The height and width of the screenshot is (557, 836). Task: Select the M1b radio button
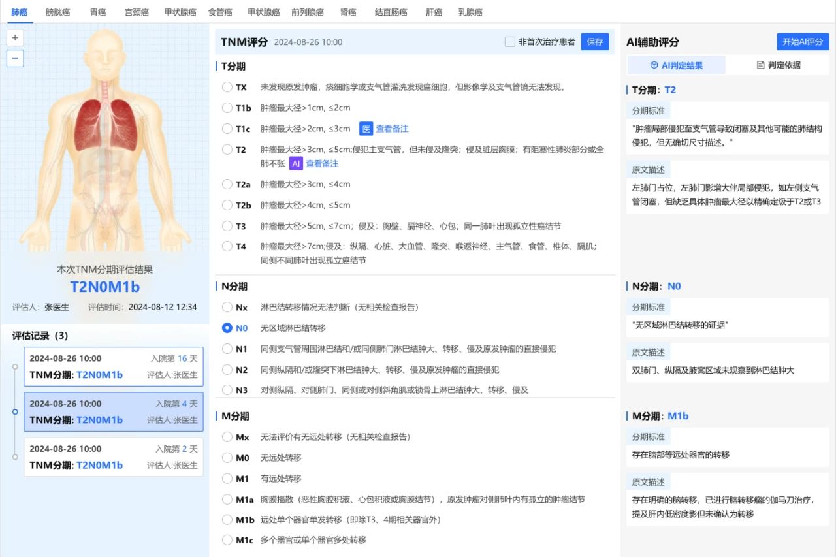click(x=227, y=520)
